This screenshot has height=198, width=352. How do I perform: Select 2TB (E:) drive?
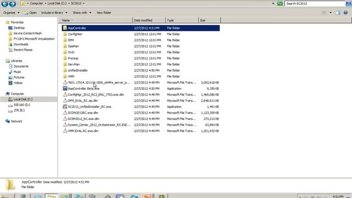click(19, 110)
